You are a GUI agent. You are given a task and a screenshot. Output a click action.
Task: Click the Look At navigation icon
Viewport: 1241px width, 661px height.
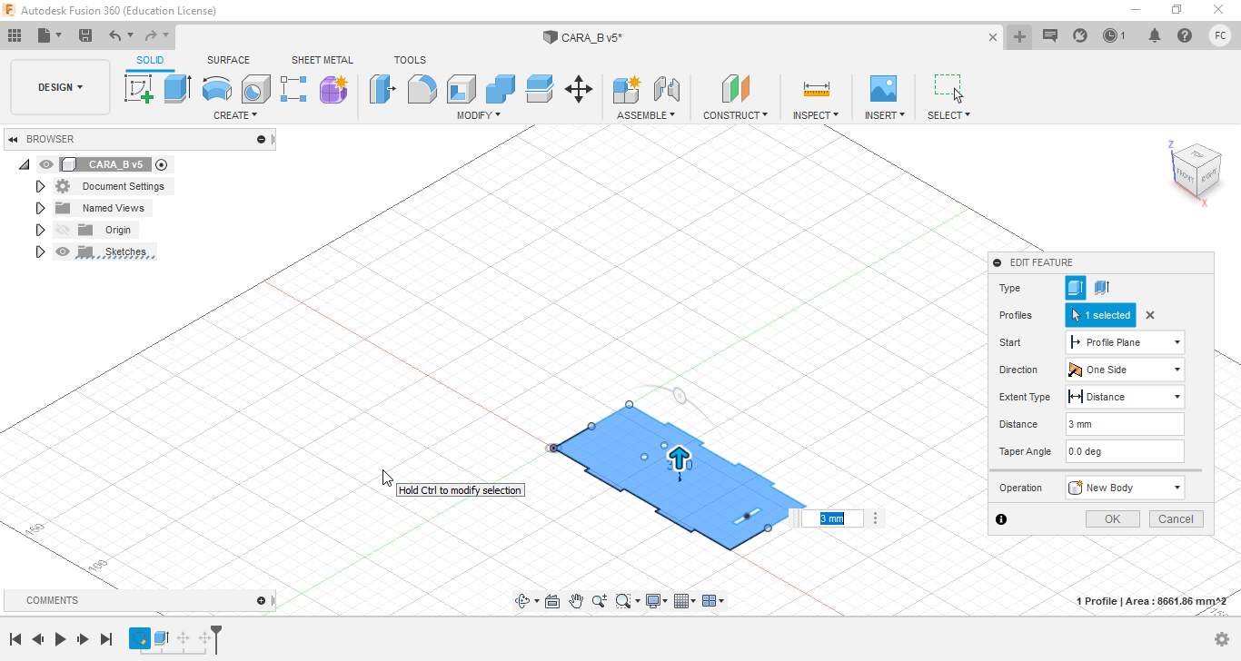pos(551,600)
